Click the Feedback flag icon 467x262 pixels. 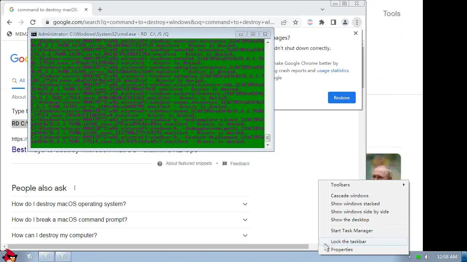pyautogui.click(x=225, y=164)
